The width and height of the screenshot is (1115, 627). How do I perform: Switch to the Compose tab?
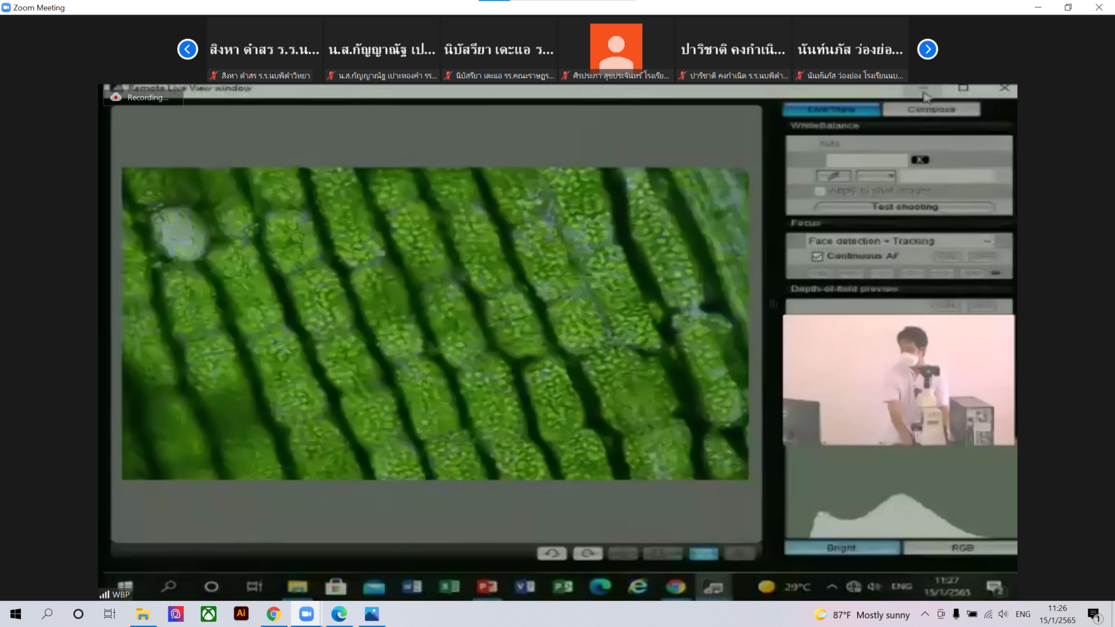click(931, 109)
